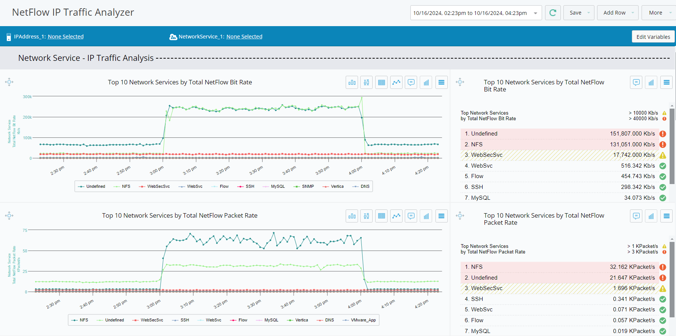
Task: Click signal bars icon on packet rate list
Action: point(651,216)
